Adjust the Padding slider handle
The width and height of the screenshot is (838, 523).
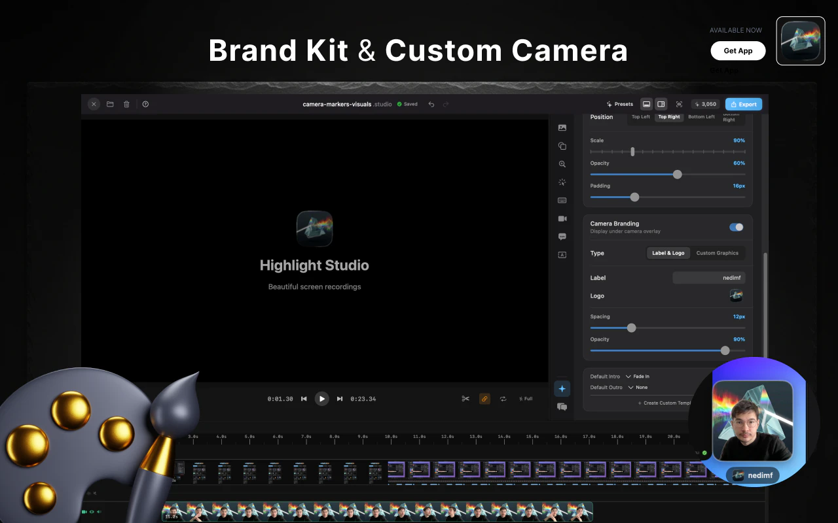click(x=634, y=197)
